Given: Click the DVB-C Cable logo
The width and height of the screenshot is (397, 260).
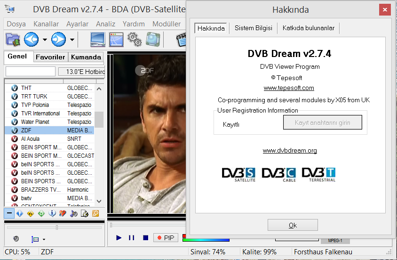Looking at the screenshot, I should click(279, 175).
